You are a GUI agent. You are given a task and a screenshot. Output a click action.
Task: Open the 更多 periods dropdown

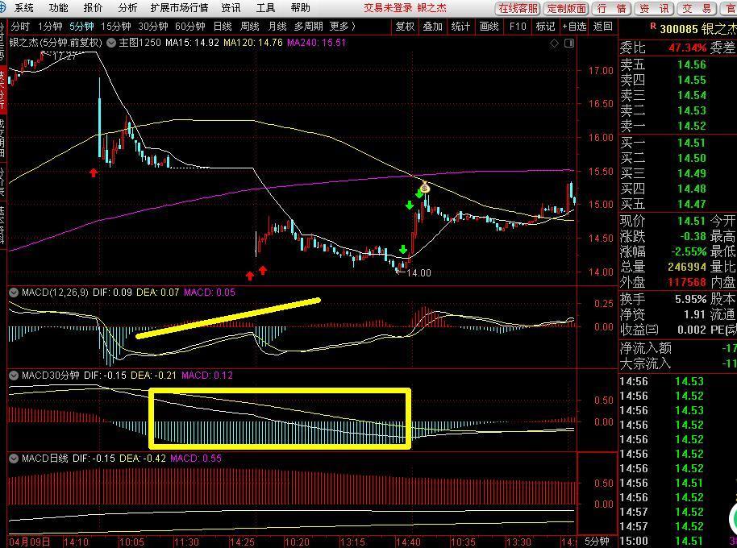point(345,26)
